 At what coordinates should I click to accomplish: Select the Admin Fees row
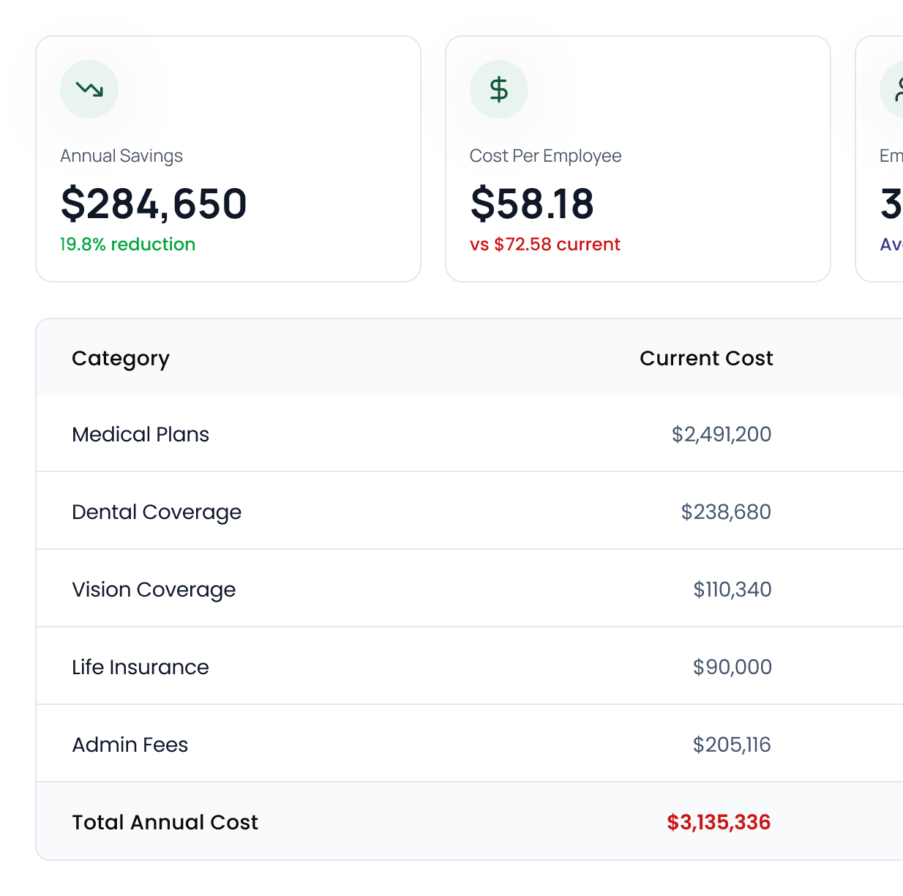130,745
